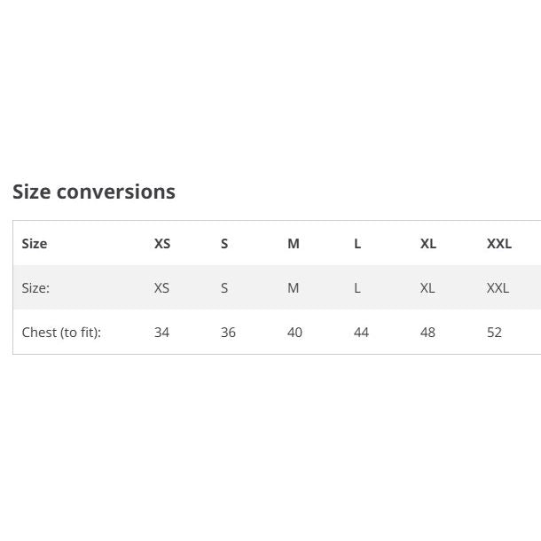Click the non-bold M cell in Size row
541x541 pixels.
pos(294,287)
